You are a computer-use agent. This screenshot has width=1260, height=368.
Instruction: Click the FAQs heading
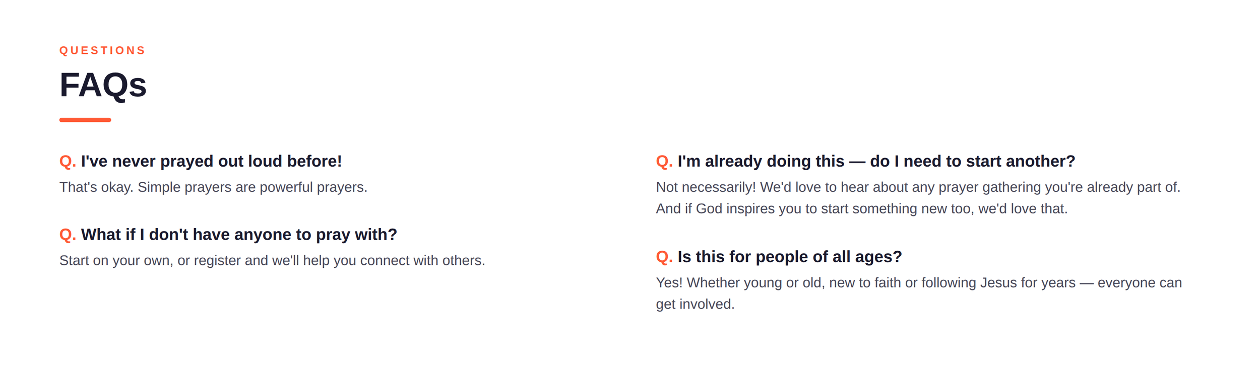(103, 85)
